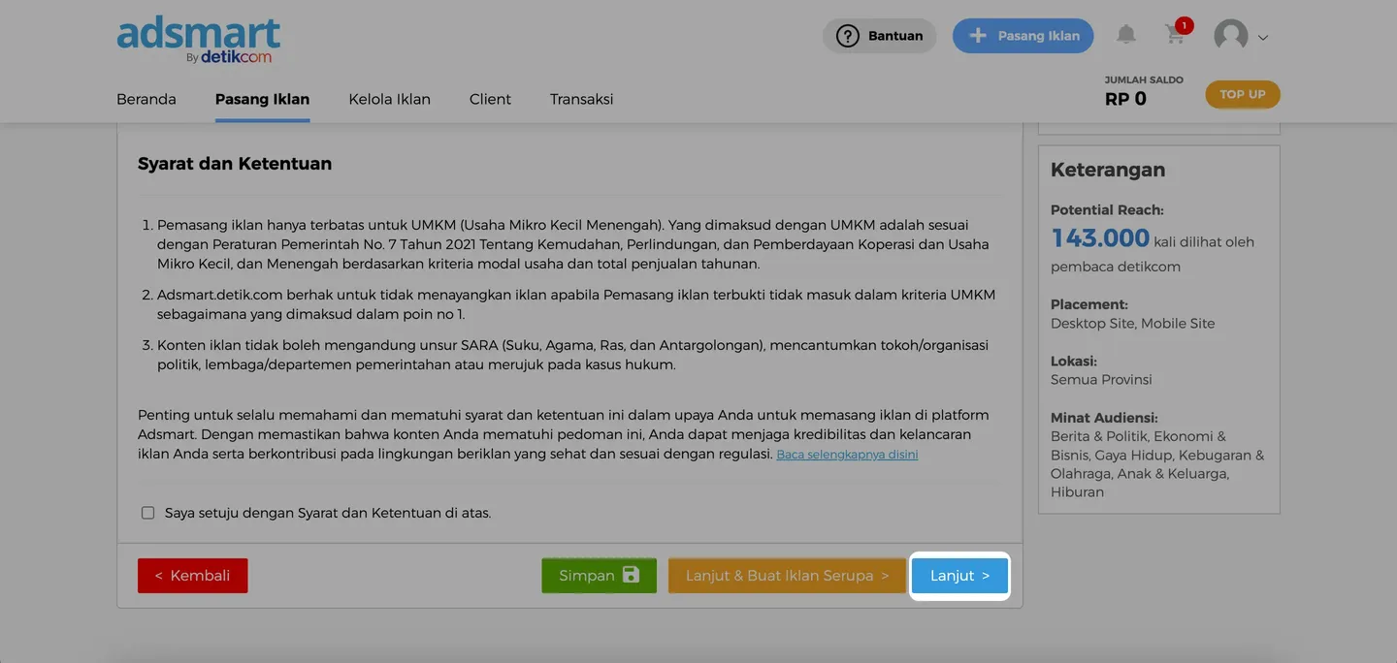Click Lanjut & Buat Iklan Serupa

coord(787,576)
